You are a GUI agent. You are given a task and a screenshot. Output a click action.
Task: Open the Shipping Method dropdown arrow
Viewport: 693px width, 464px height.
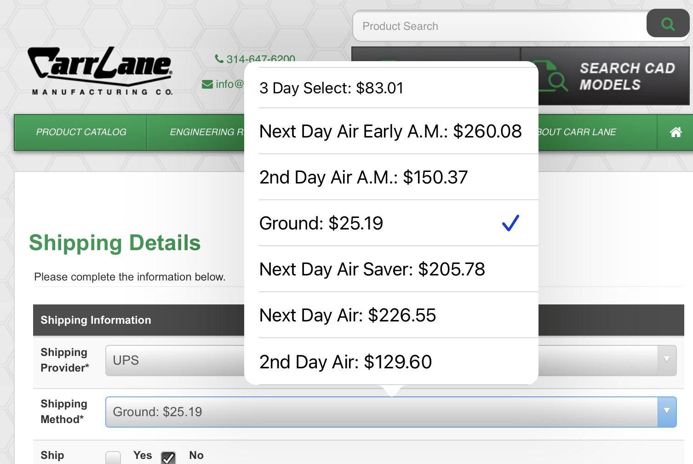coord(666,412)
